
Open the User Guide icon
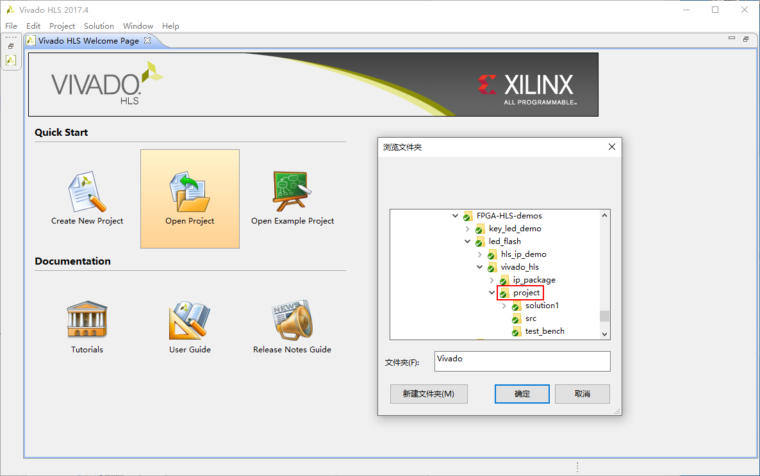point(190,320)
